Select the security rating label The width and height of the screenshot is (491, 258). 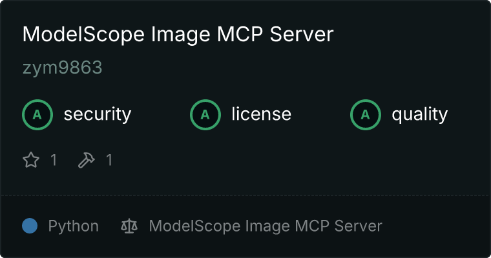(98, 114)
